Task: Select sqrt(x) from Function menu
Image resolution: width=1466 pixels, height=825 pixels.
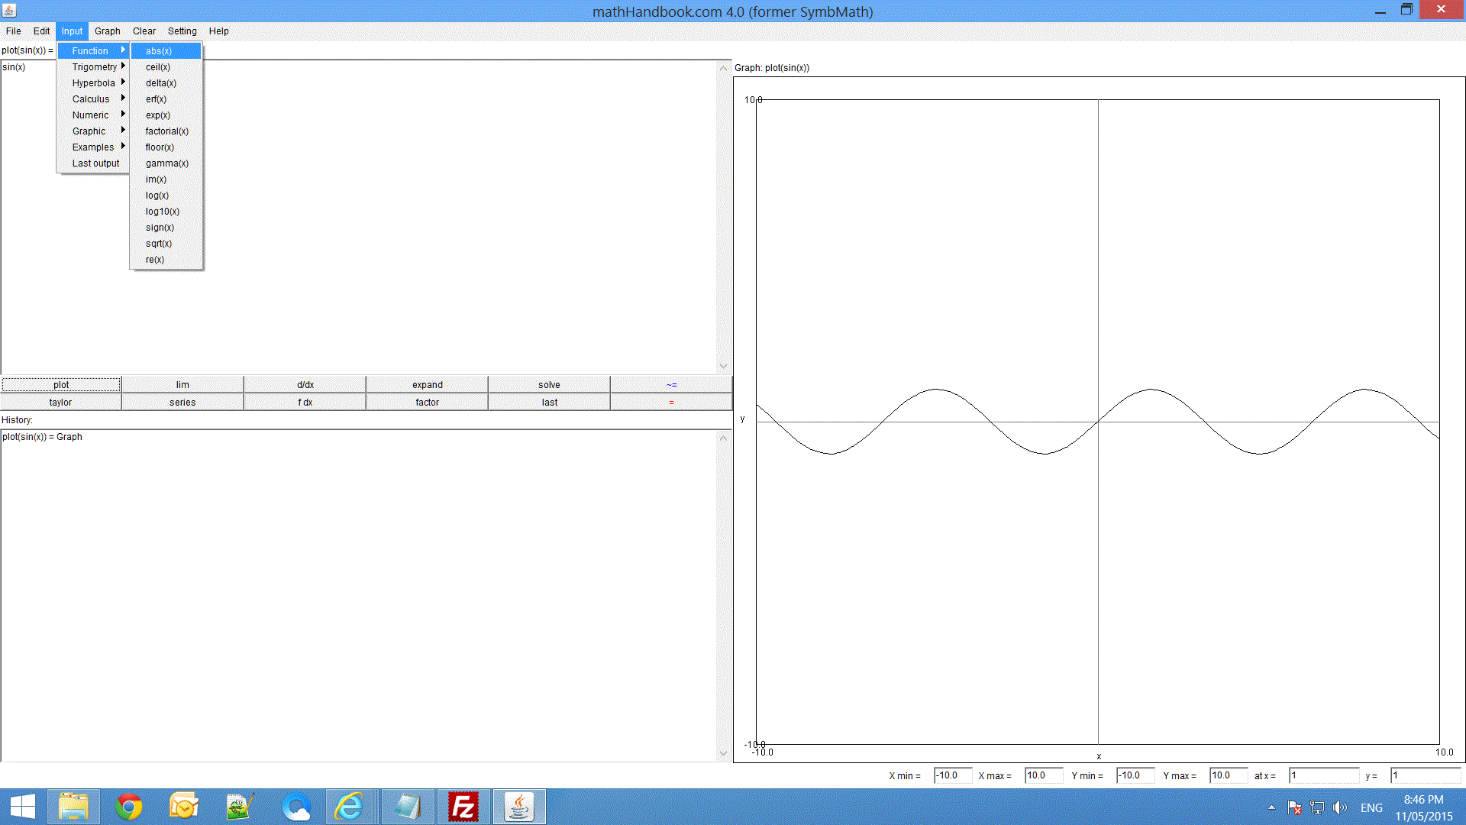Action: [x=158, y=243]
